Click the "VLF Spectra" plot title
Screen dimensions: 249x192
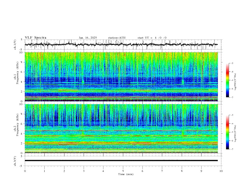pos(36,38)
